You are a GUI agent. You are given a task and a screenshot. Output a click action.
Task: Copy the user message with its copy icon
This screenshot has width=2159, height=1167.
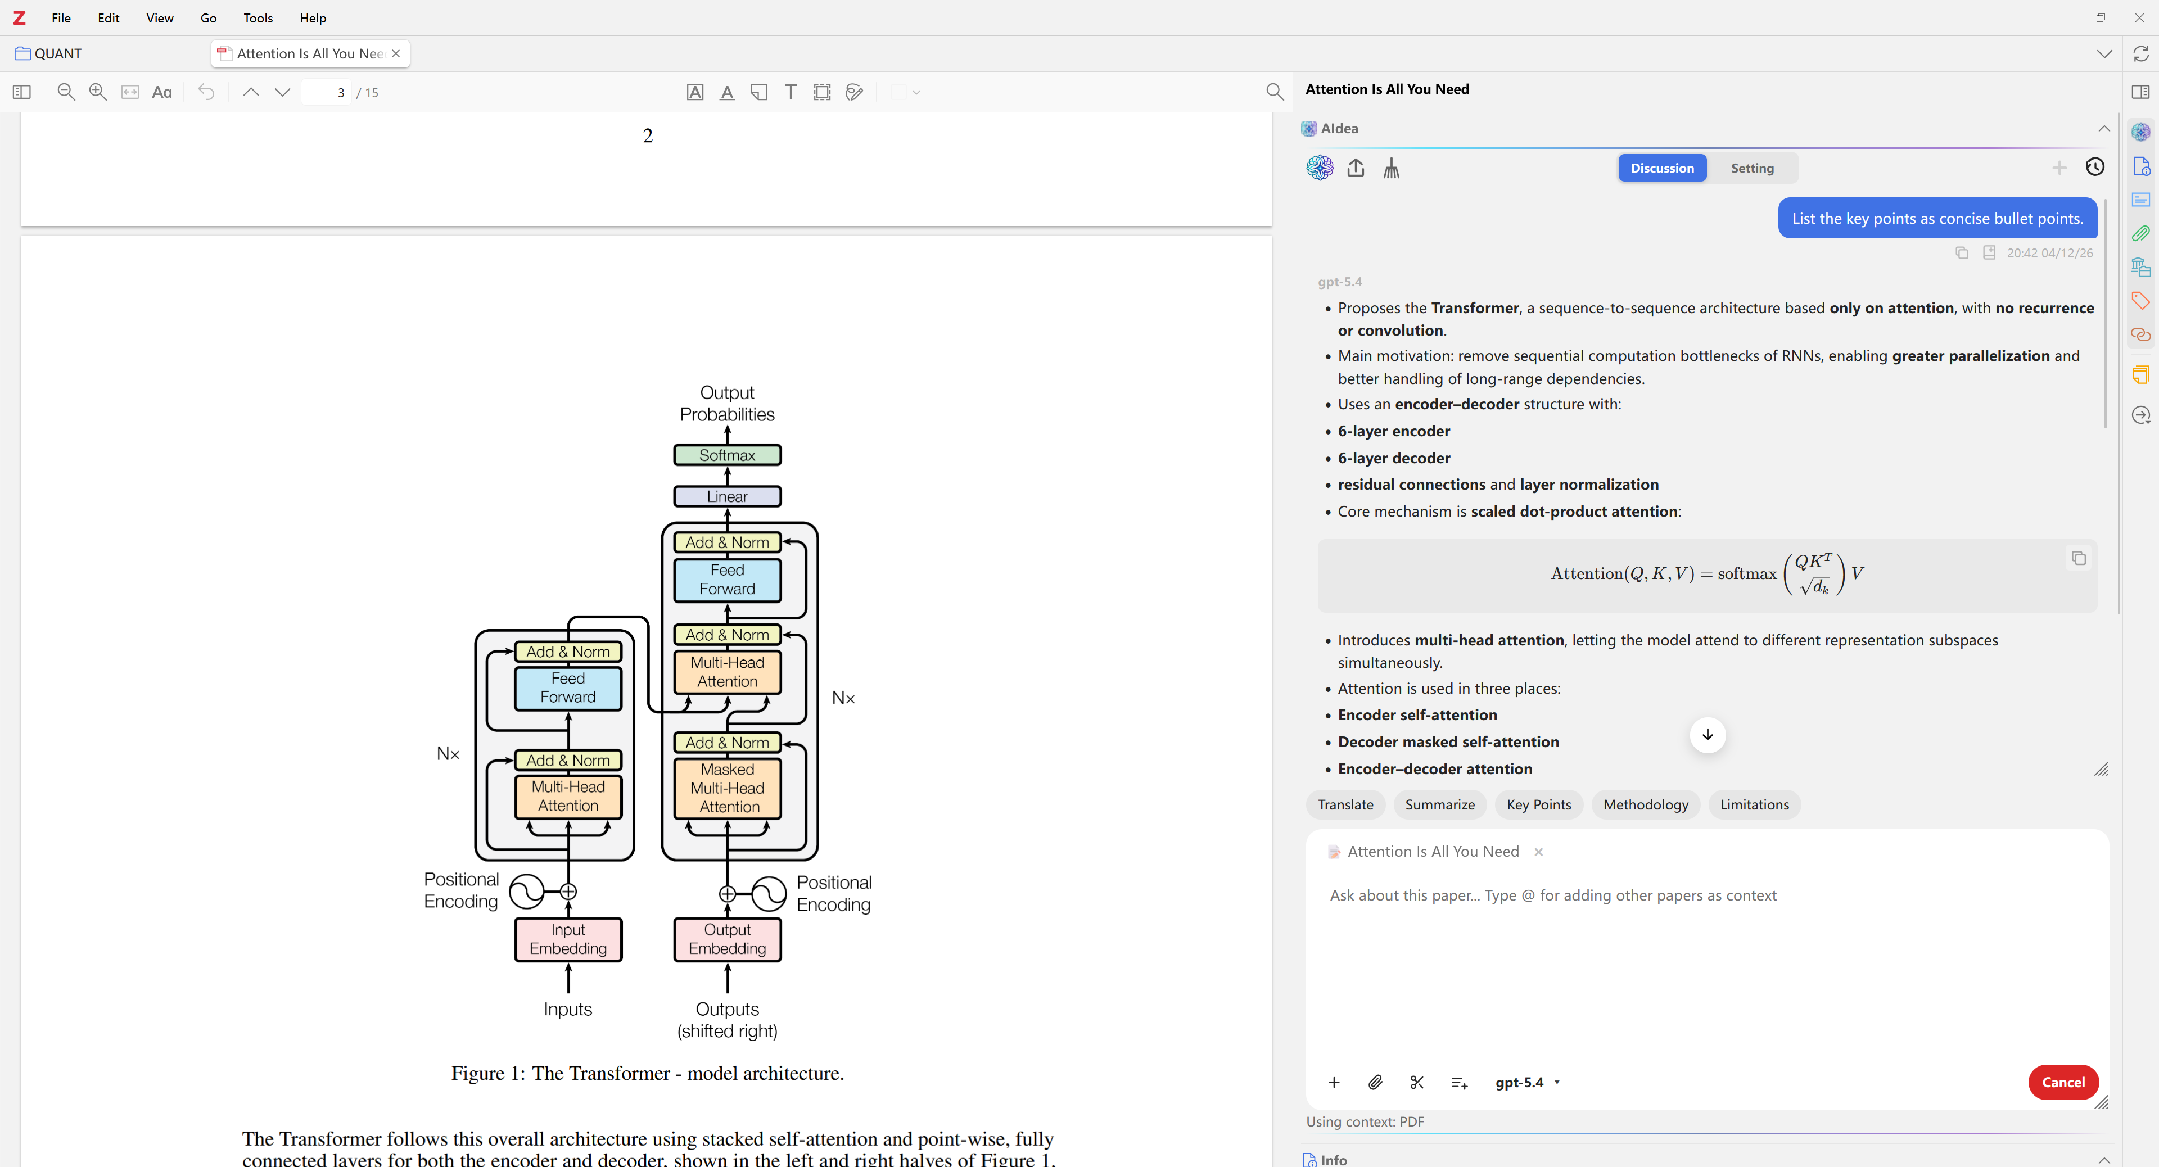(1962, 252)
